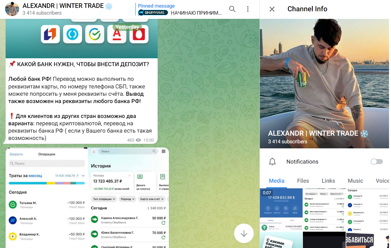Image resolution: width=391 pixels, height=248 pixels.
Task: Click the 'Yesterday' date badge
Action: tap(127, 27)
